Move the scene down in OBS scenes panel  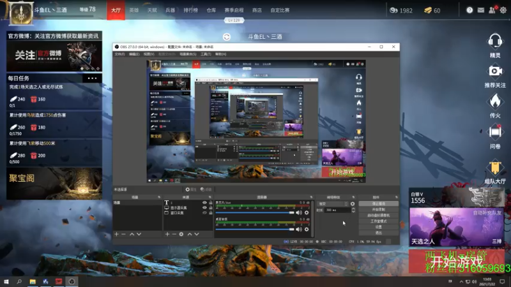click(139, 234)
